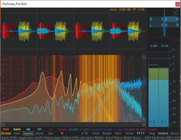
Task: Click the spectrum bottom-right corner handle
Action: tap(144, 124)
